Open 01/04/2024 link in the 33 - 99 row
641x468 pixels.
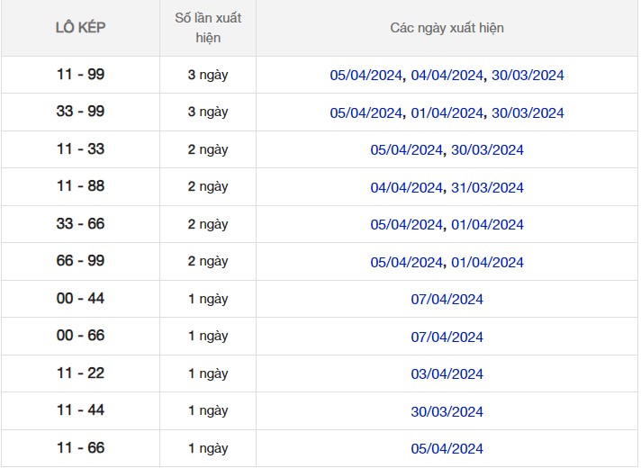447,113
